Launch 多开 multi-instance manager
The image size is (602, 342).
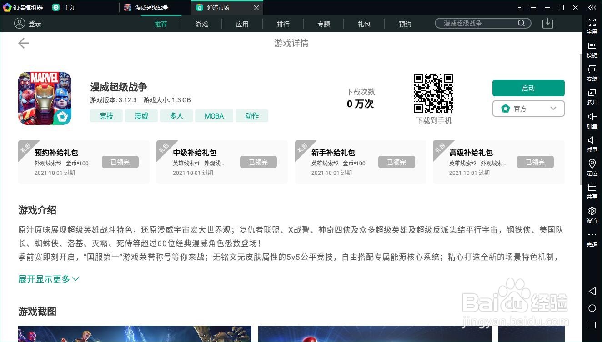tap(592, 97)
